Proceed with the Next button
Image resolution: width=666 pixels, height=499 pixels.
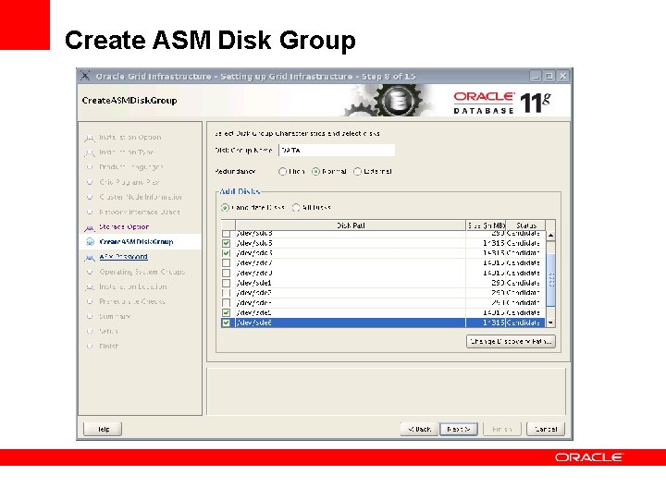[x=458, y=429]
